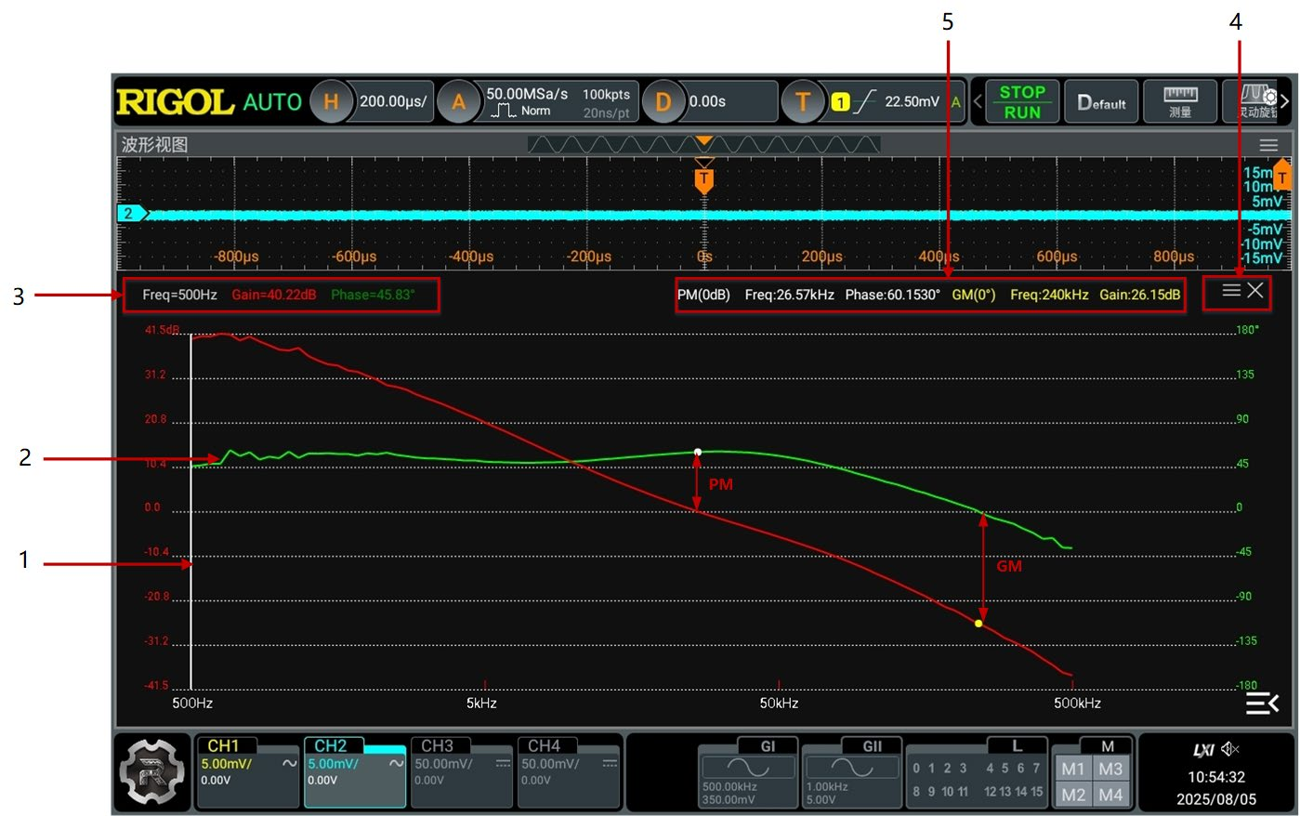Tap the orange D delay settings icon
1300x816 pixels.
coord(663,101)
